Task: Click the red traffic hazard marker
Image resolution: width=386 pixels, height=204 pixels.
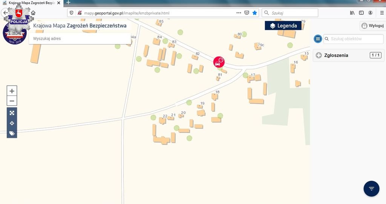Action: coord(219,62)
